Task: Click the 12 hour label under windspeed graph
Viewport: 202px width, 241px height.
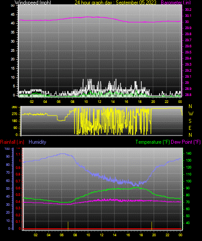Action: [x=99, y=102]
